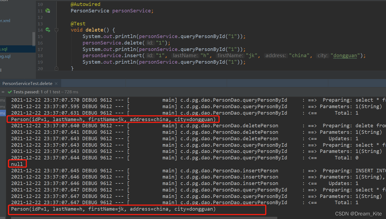Viewport: 386px width, 219px height.
Task: Click the project panel vertical scrollbar thumb
Action: pyautogui.click(x=34, y=39)
